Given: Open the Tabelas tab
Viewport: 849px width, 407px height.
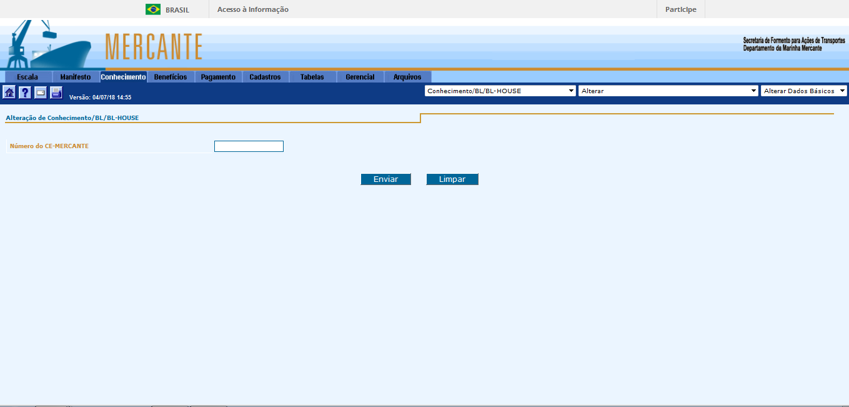Looking at the screenshot, I should 312,77.
